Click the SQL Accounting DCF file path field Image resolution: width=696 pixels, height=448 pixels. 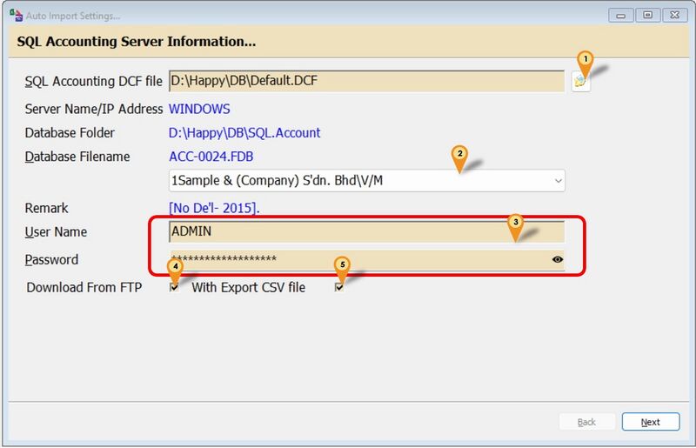[365, 81]
